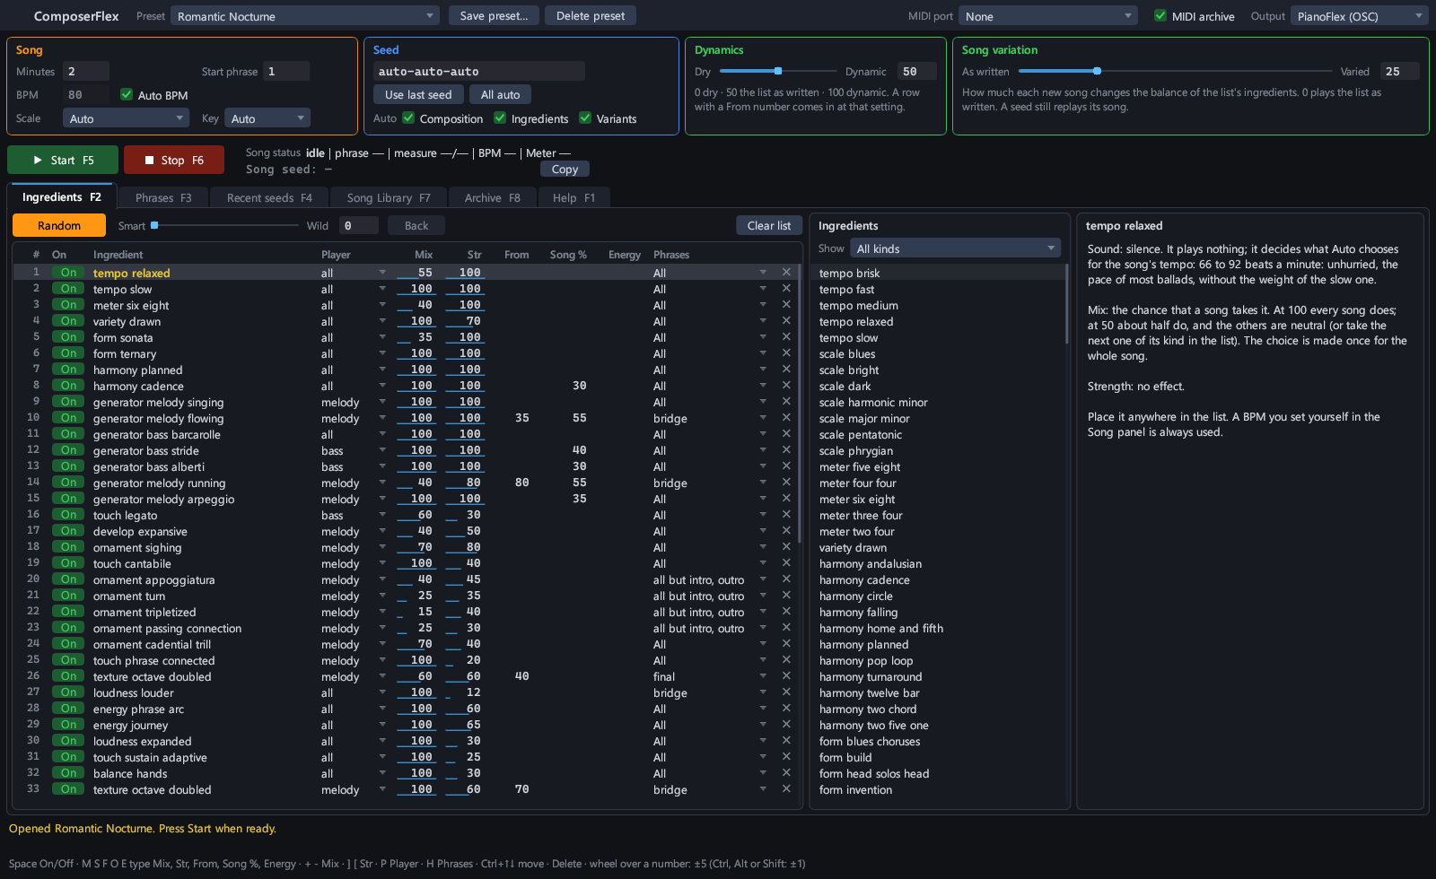Screen dimensions: 1436x879
Task: Open the MIDI port dropdown
Action: 1048,16
